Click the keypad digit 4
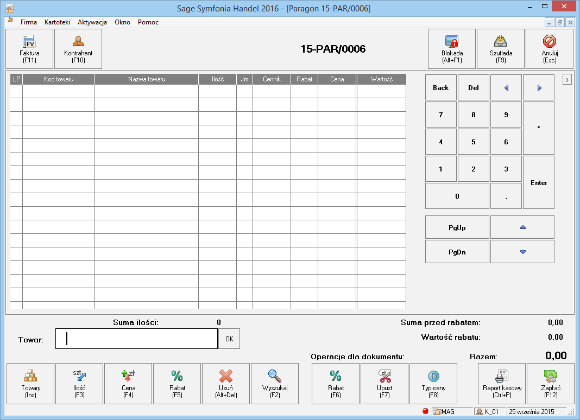Viewport: 580px width, 420px height. coord(440,142)
